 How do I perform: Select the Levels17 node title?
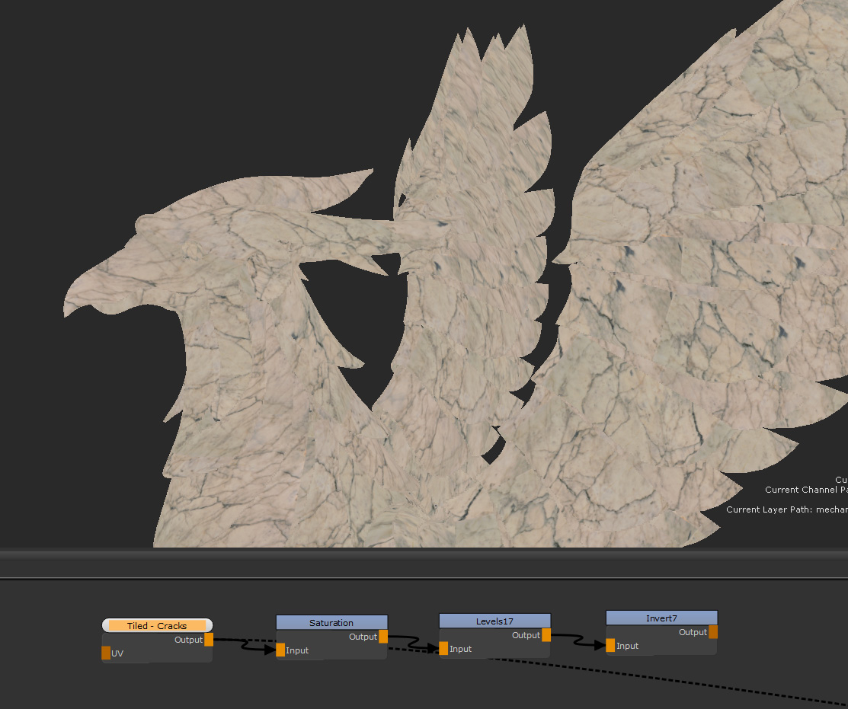click(x=494, y=621)
